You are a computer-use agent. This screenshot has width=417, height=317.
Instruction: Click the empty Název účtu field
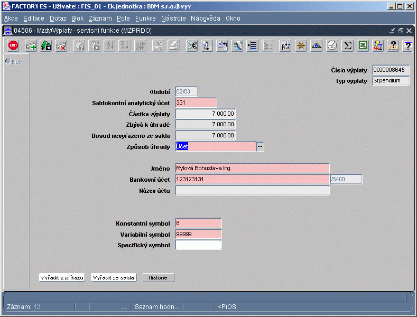click(x=252, y=190)
